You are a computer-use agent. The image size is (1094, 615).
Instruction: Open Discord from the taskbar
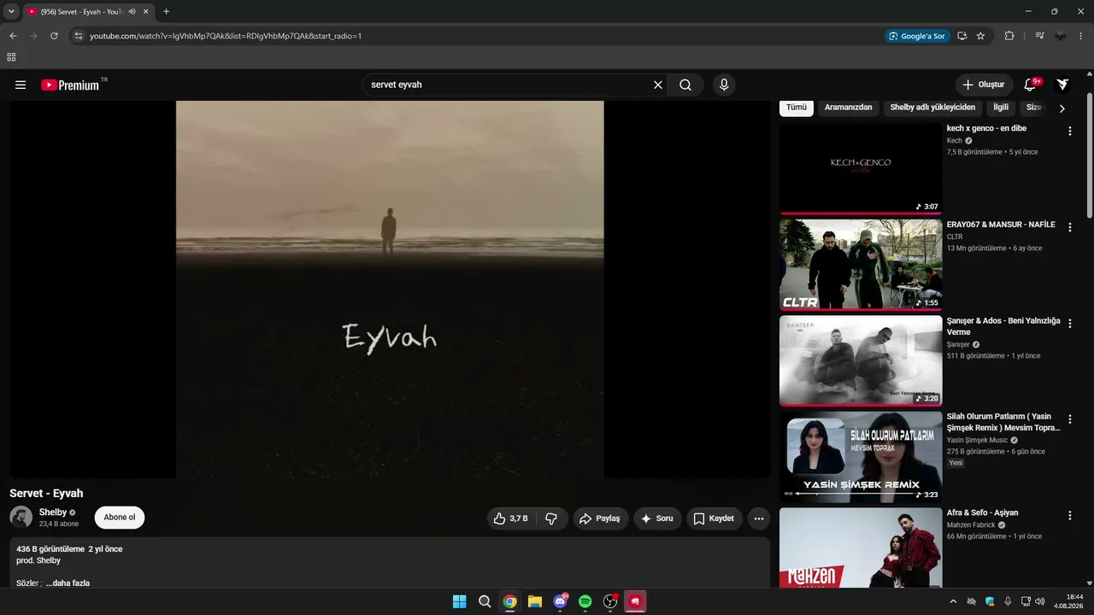click(561, 601)
